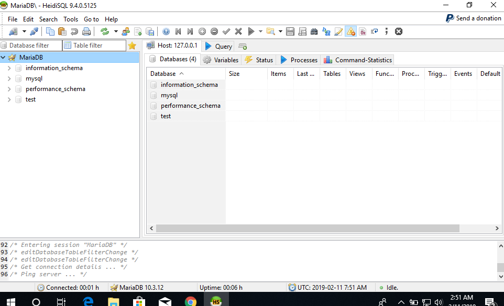Open the Go to menu
Viewport: 504px width, 306px height.
pos(91,19)
